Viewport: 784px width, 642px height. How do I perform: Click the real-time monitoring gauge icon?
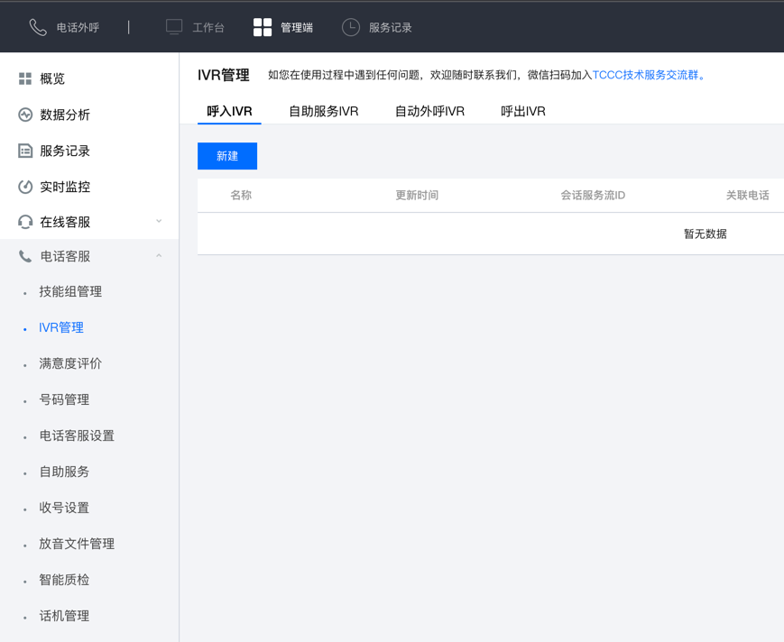[x=25, y=187]
